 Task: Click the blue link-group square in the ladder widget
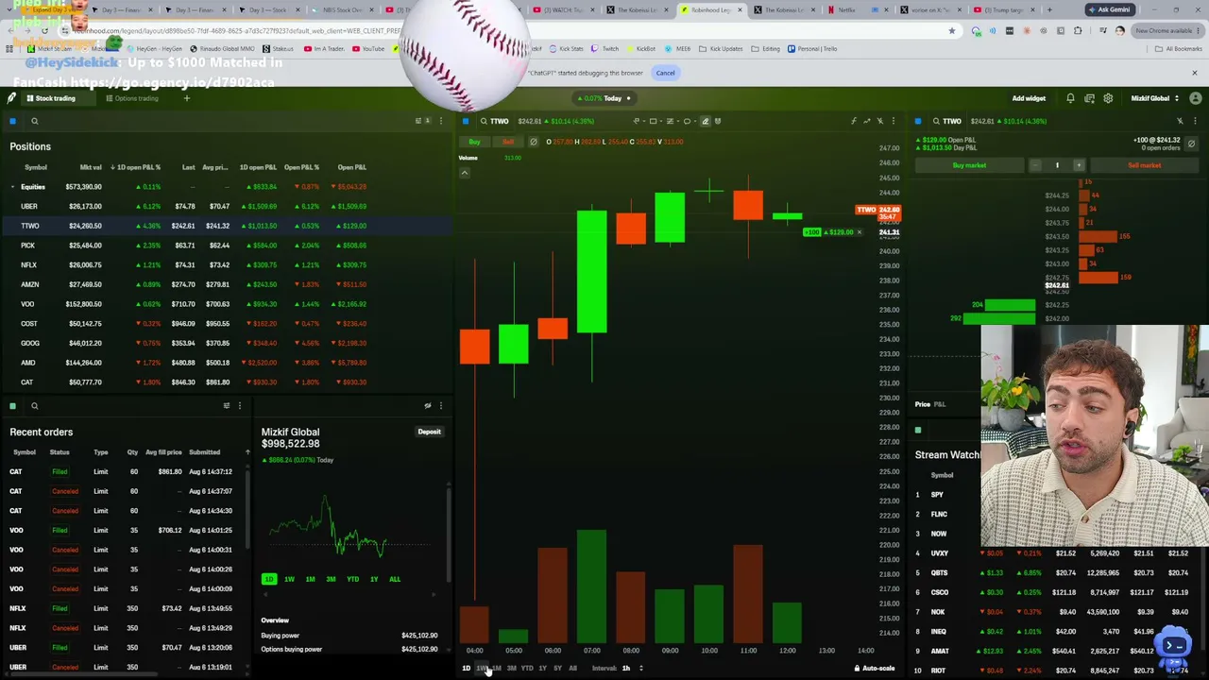pyautogui.click(x=917, y=121)
